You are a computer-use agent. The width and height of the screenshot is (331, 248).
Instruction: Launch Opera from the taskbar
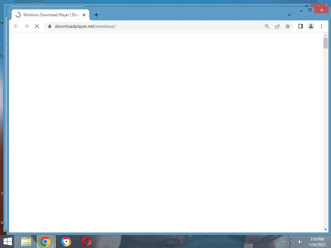pyautogui.click(x=86, y=242)
